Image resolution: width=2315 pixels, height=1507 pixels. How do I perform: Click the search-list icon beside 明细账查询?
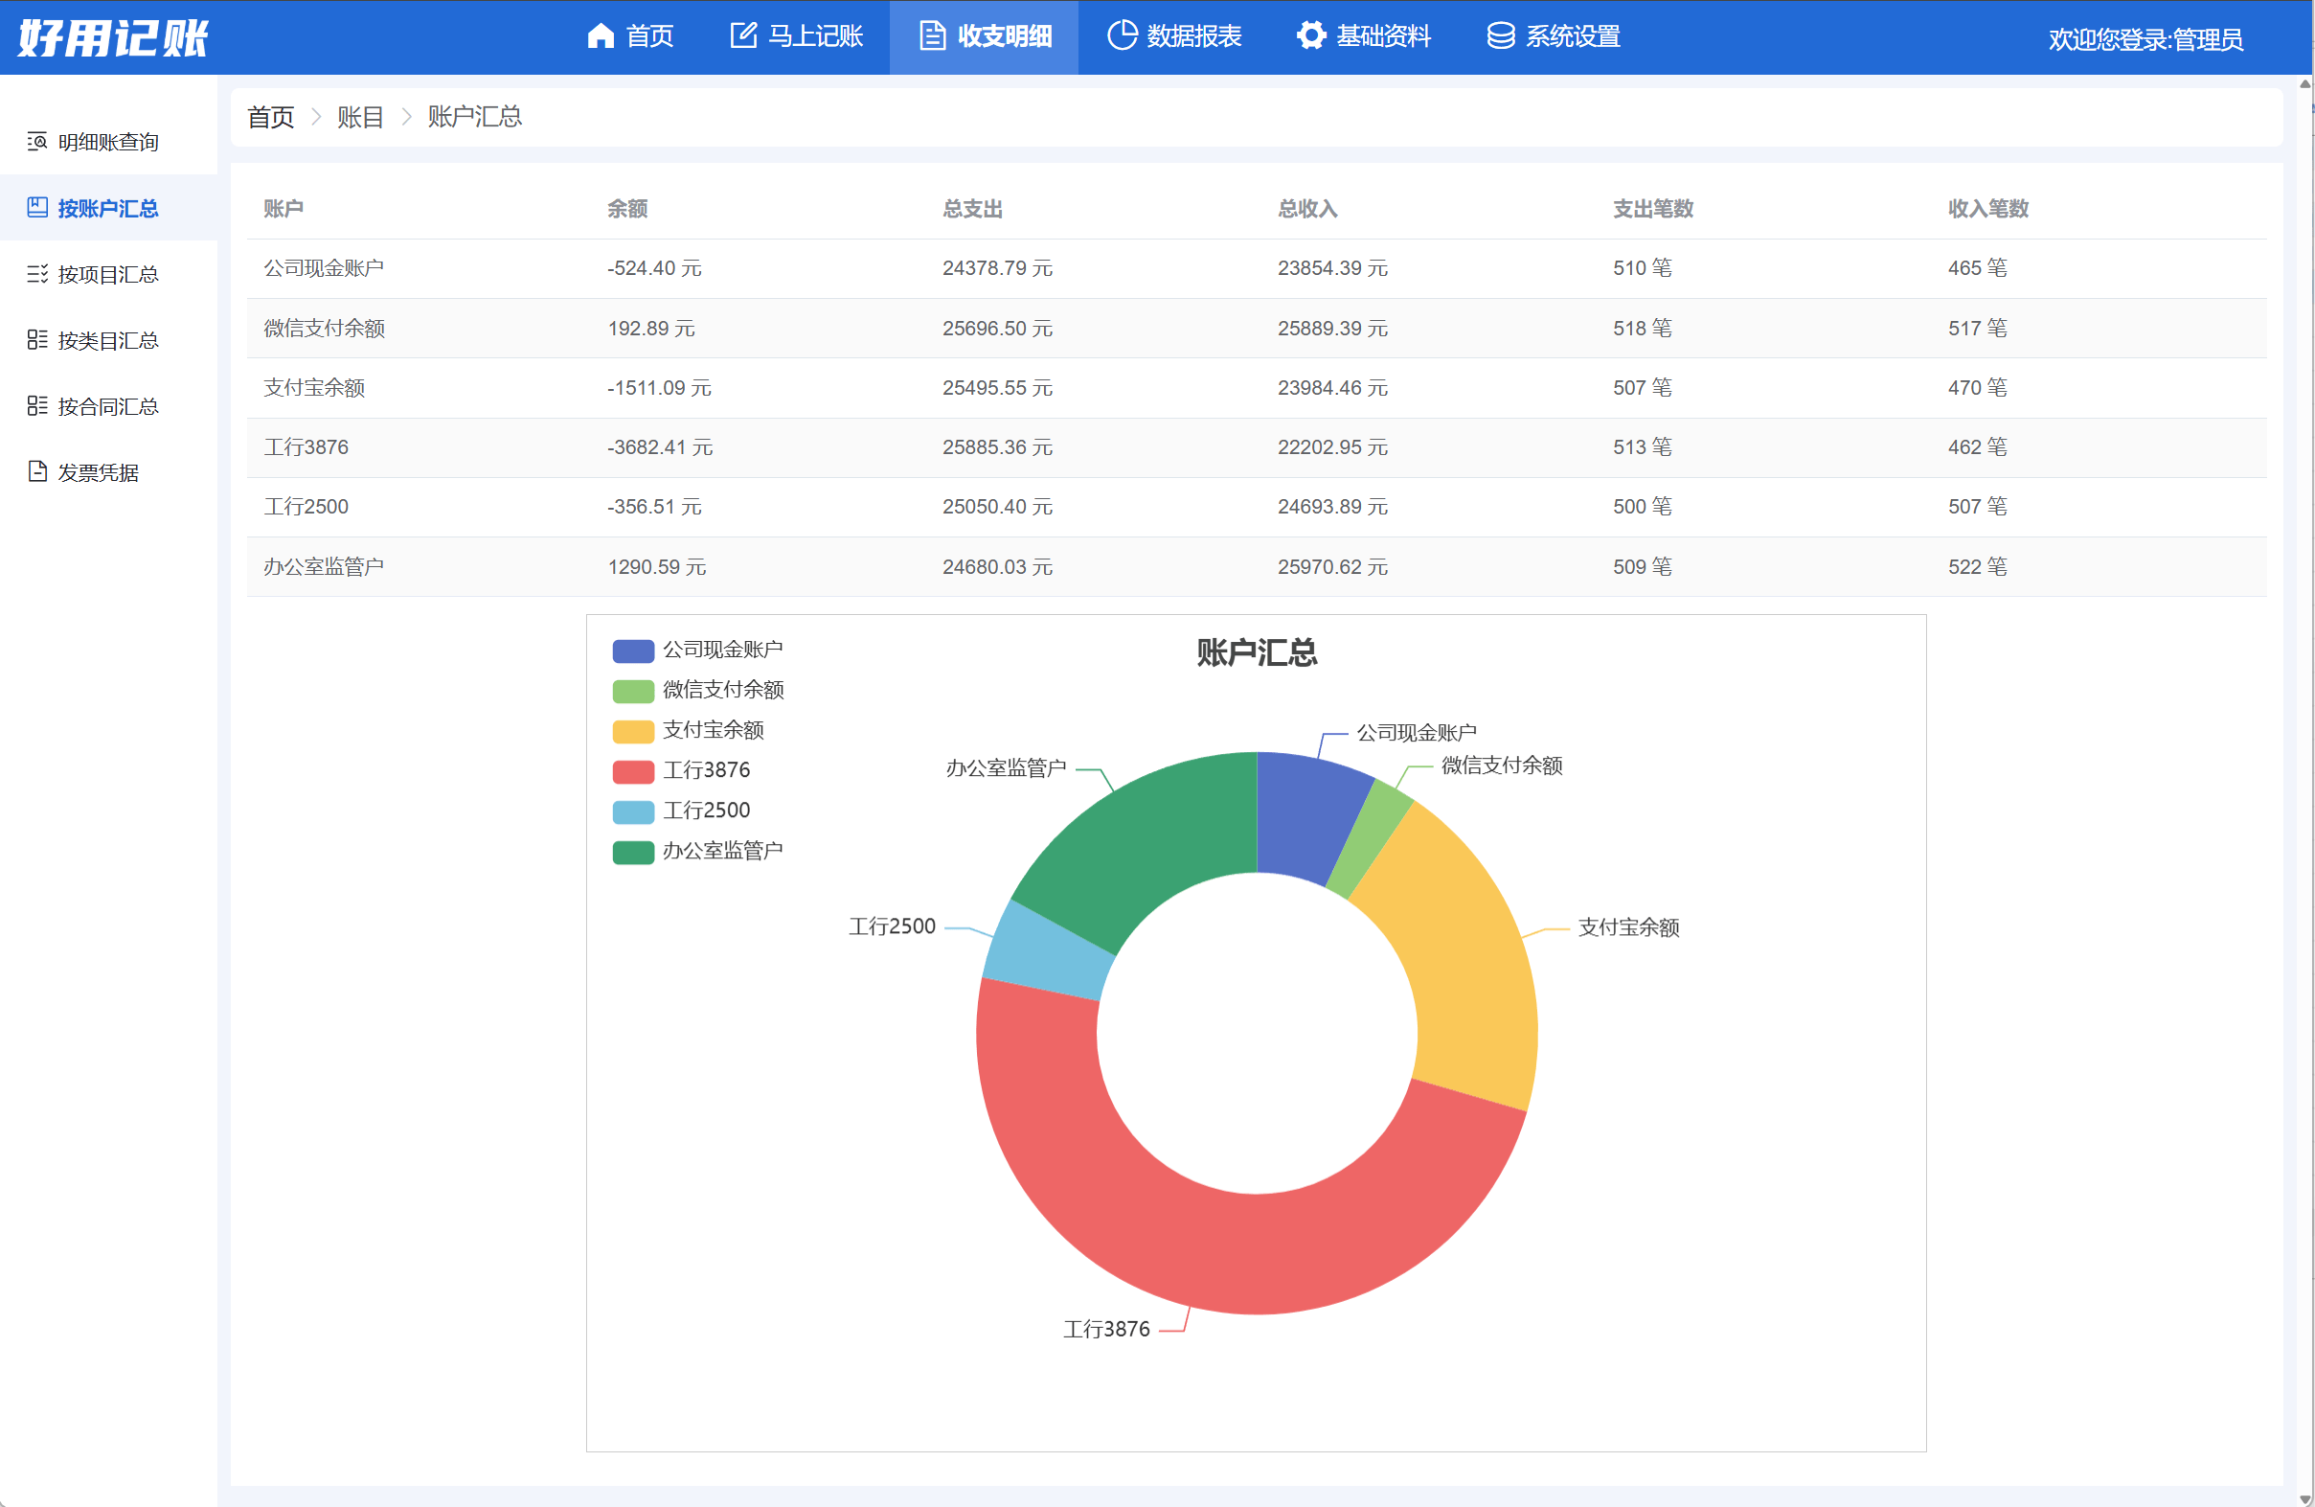(x=37, y=142)
